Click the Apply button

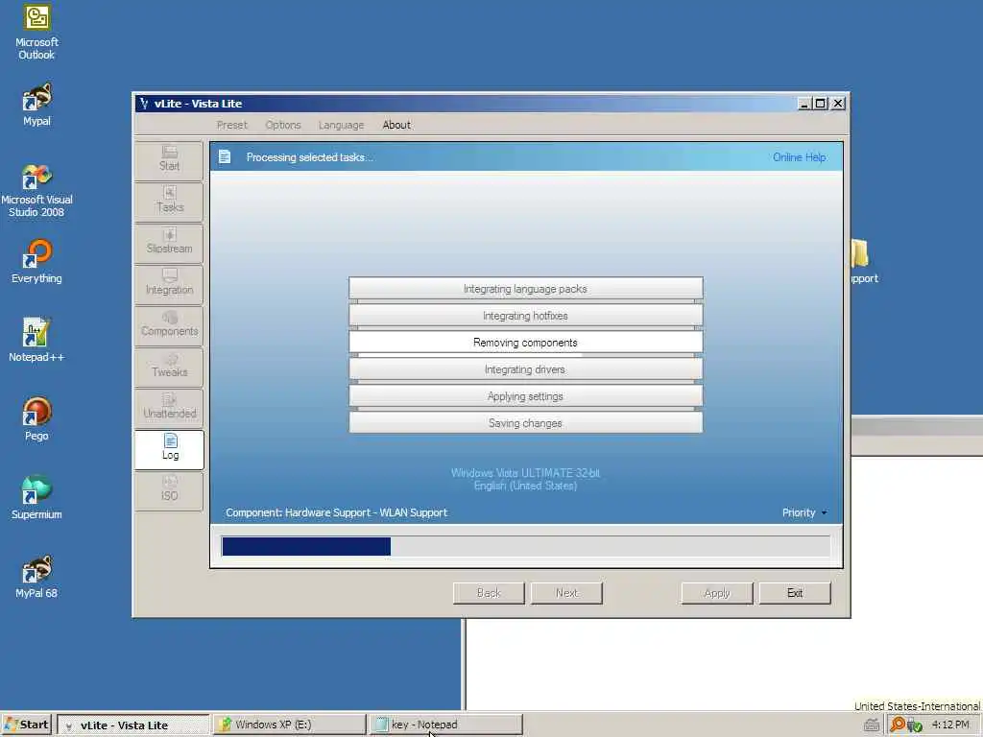tap(716, 593)
